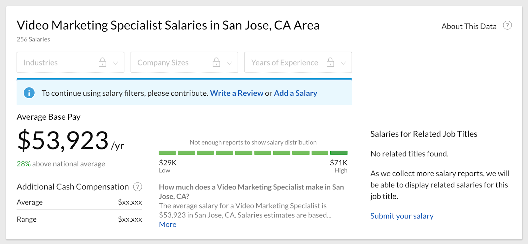Click the darker green high-end salary bar segment

[339, 153]
